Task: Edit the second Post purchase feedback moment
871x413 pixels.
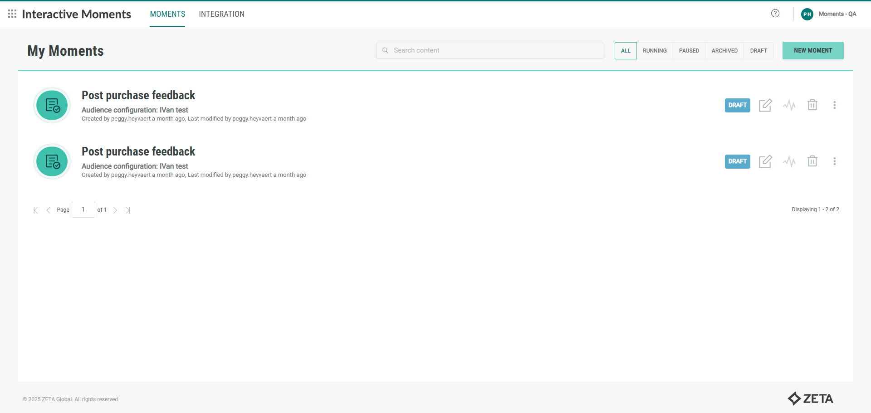Action: pos(765,161)
